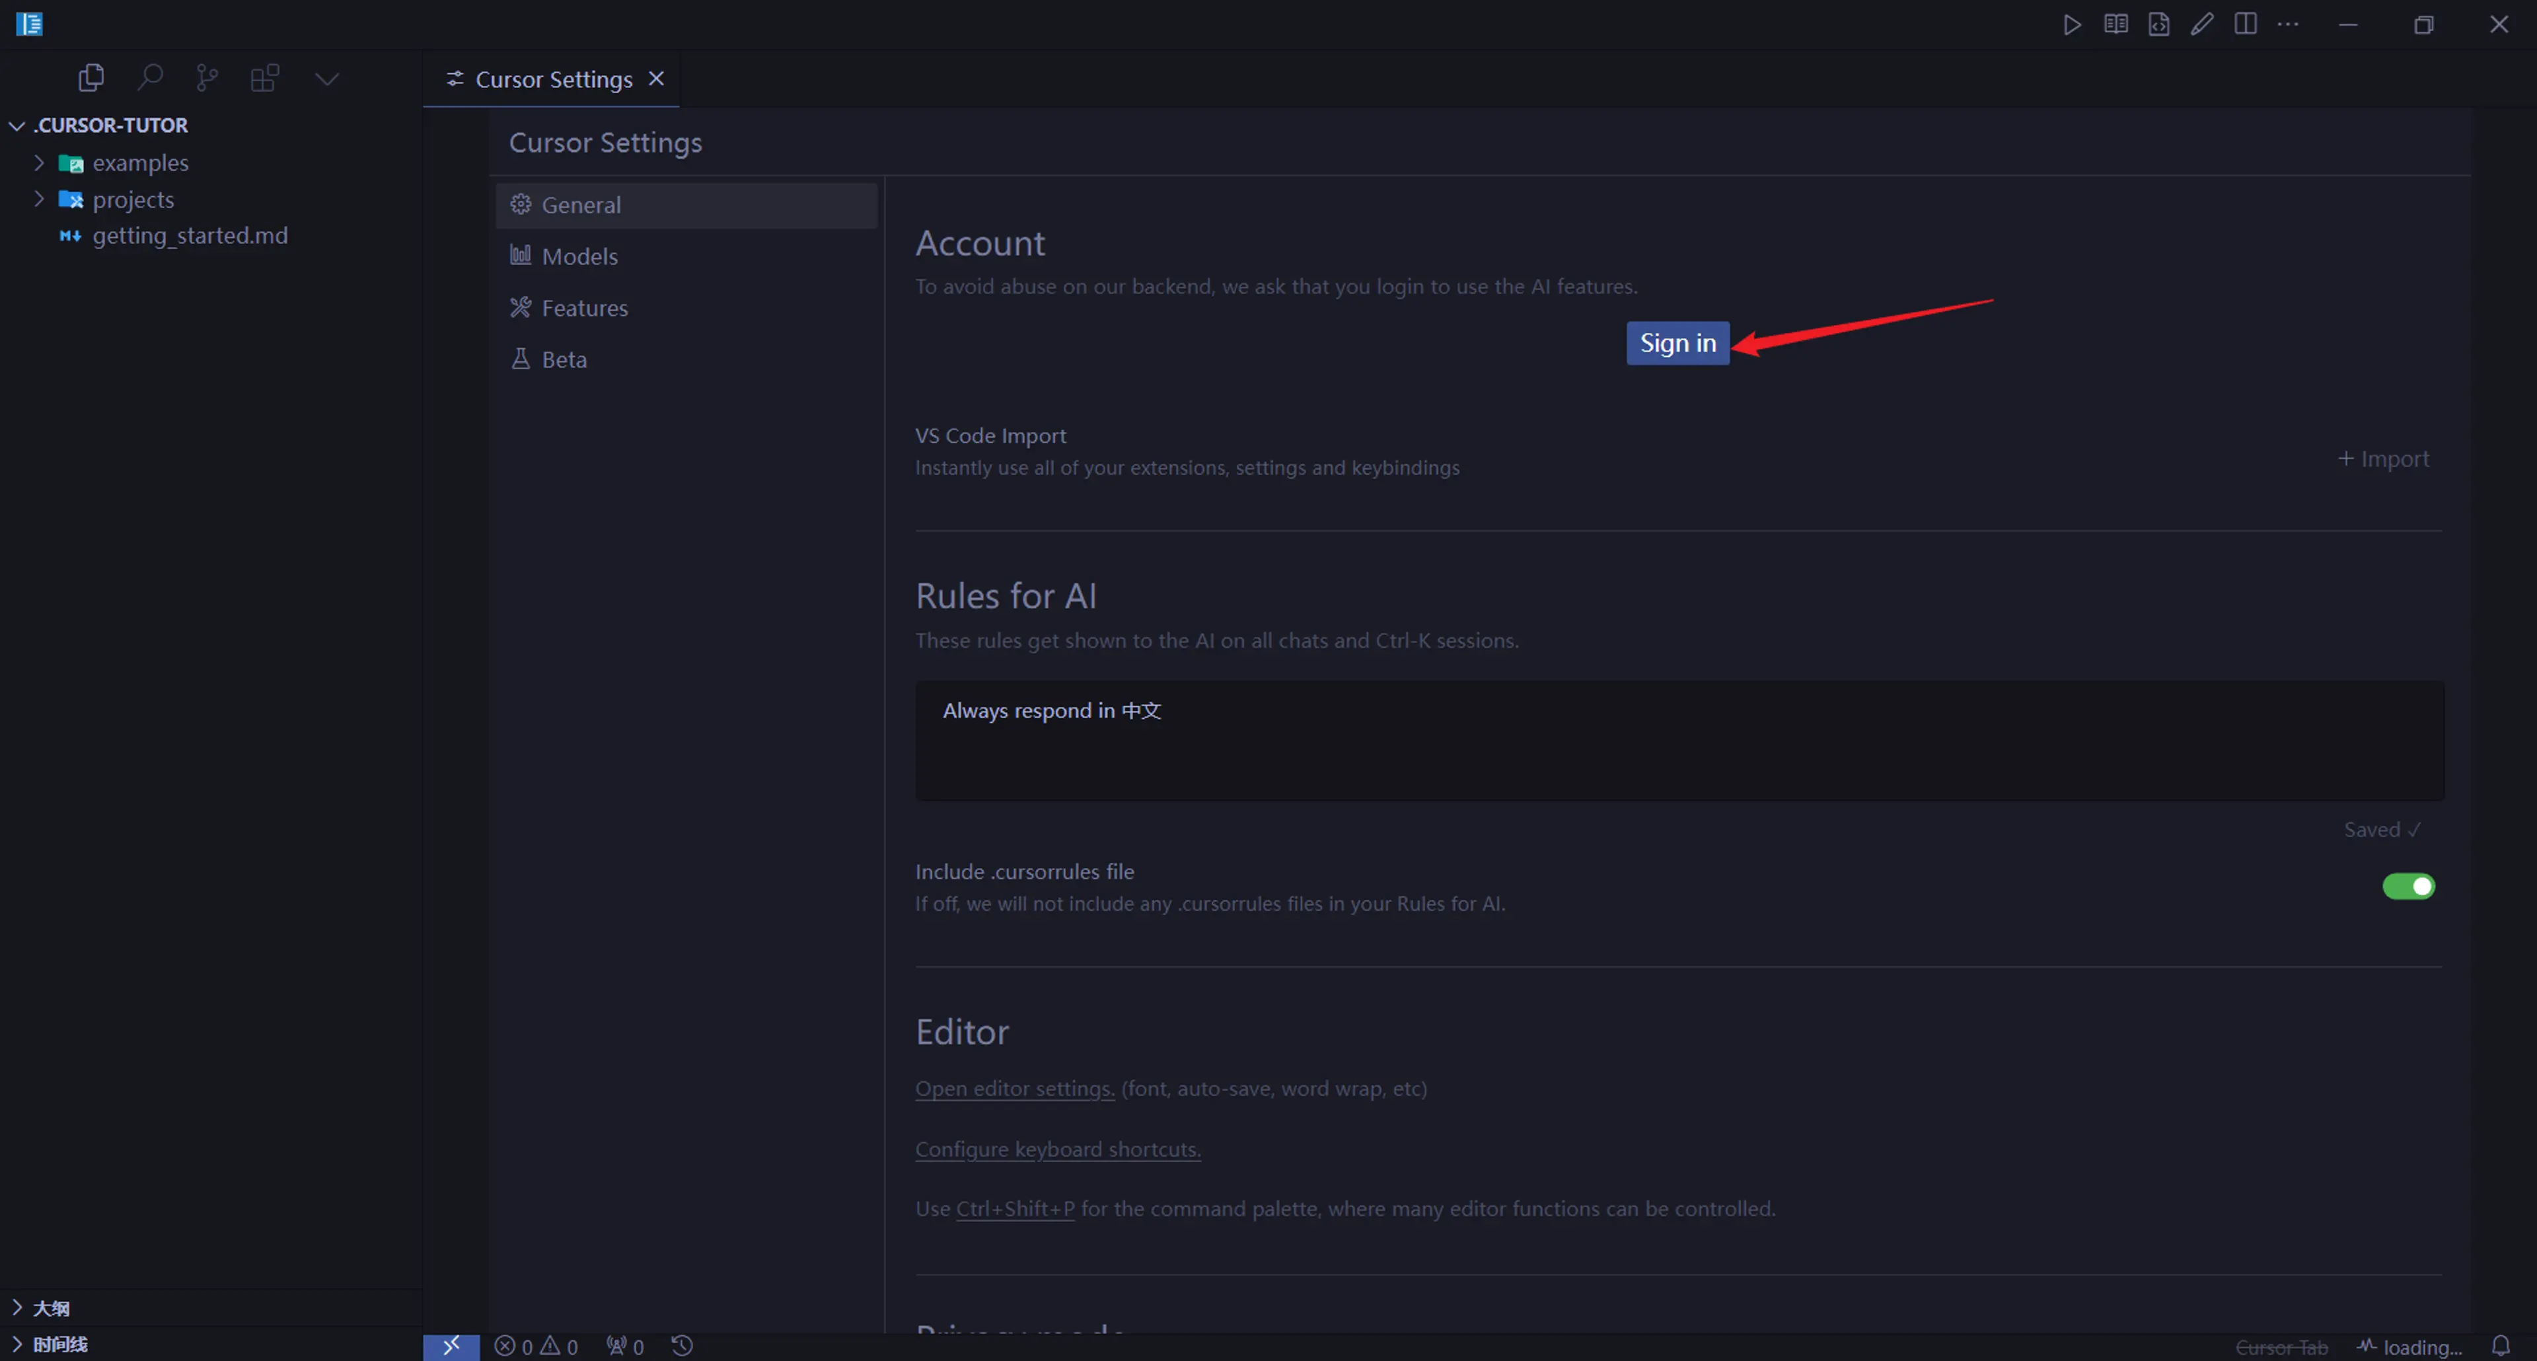Open the Extensions icon
Image resolution: width=2537 pixels, height=1361 pixels.
click(265, 78)
